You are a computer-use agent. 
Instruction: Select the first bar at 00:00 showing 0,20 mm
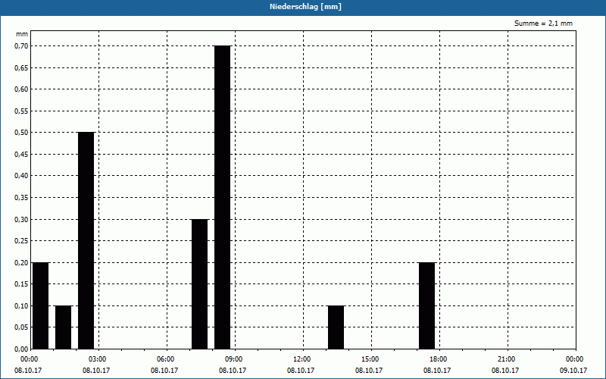pyautogui.click(x=41, y=305)
